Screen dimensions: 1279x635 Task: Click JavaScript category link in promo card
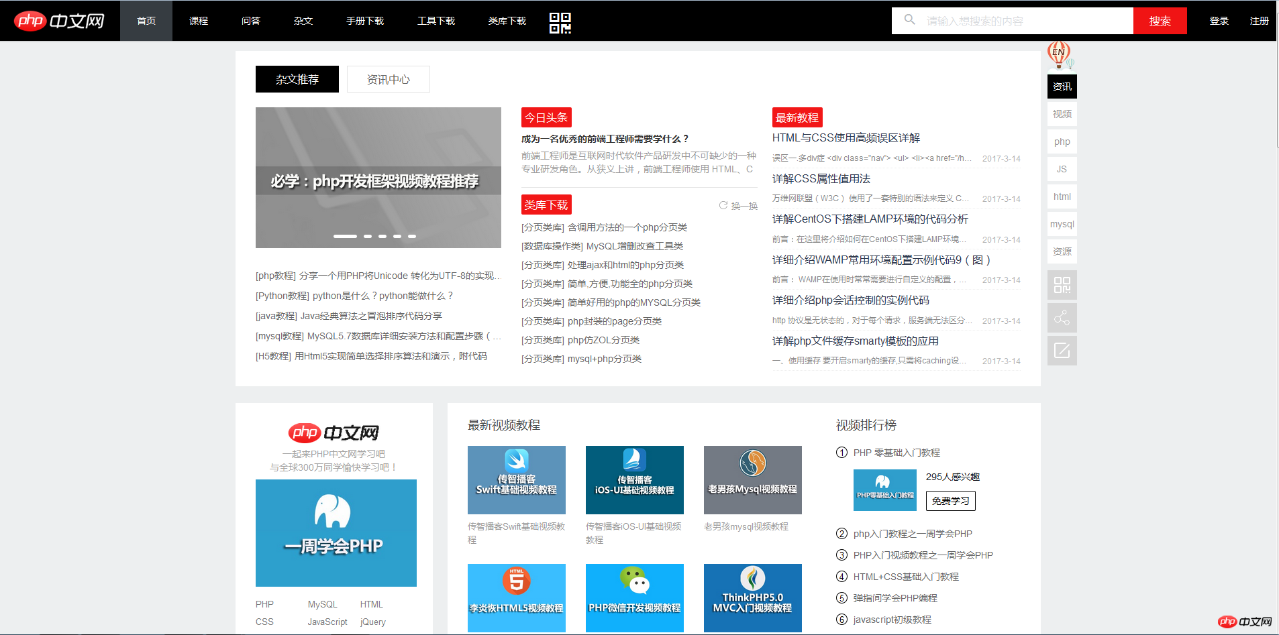[327, 622]
